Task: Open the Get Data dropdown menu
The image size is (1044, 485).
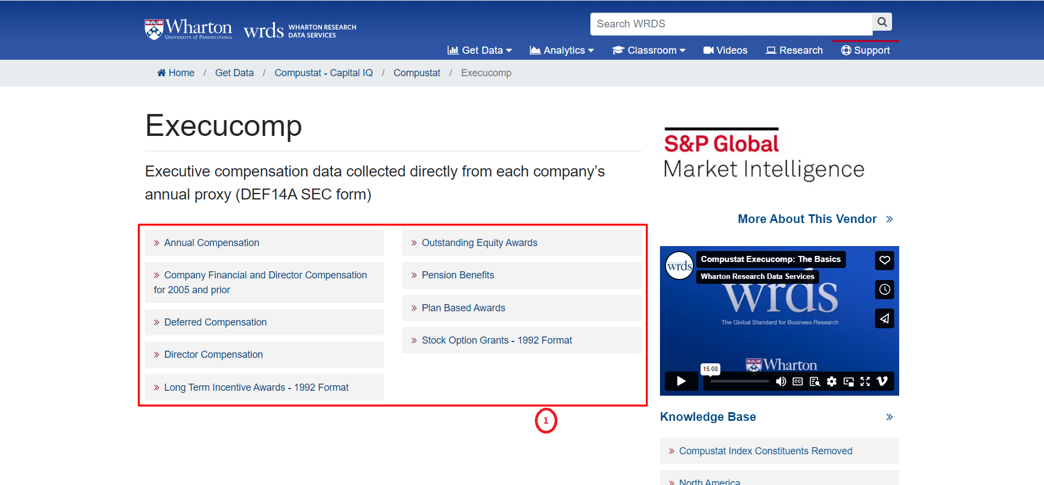Action: pos(479,50)
